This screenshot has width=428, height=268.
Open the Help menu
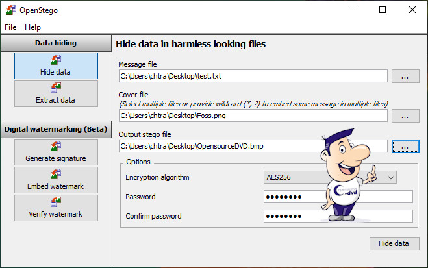pos(32,27)
